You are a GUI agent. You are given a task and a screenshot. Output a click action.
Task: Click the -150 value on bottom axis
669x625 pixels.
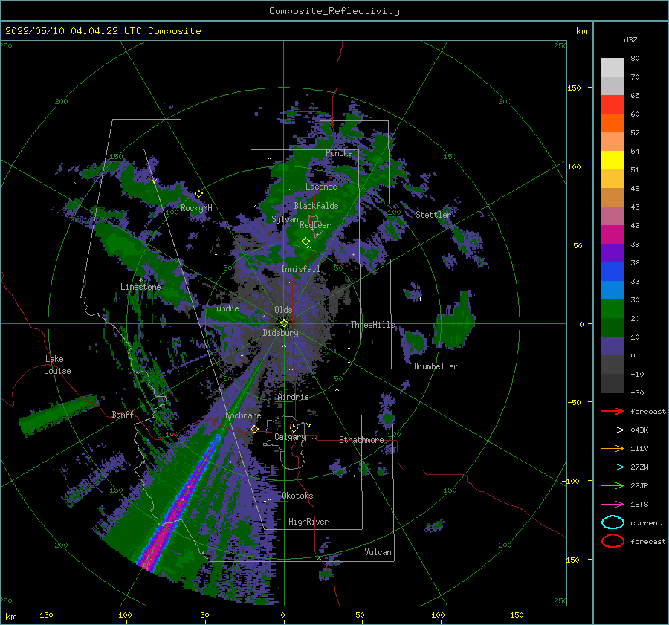click(44, 615)
